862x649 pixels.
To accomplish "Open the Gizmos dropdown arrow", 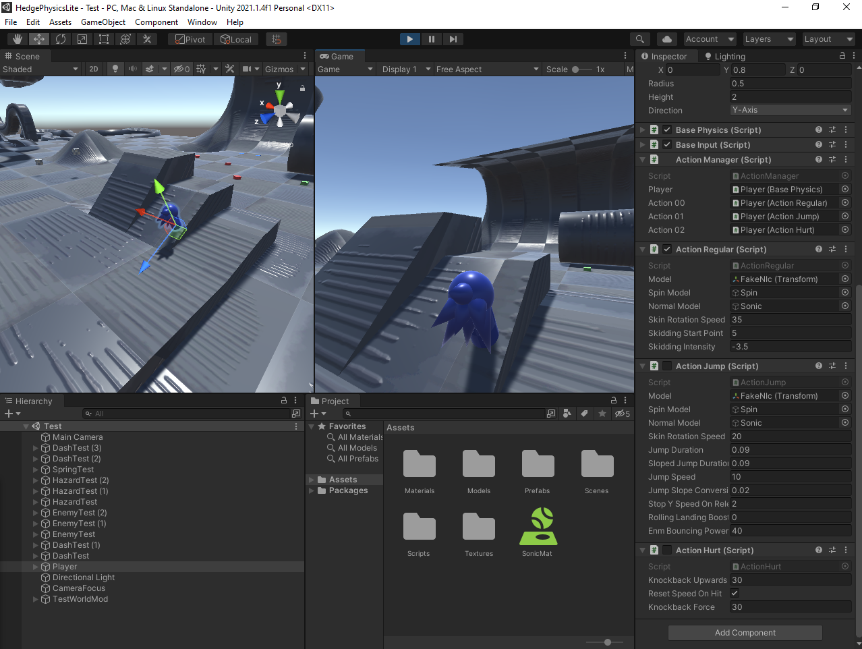I will (x=303, y=69).
